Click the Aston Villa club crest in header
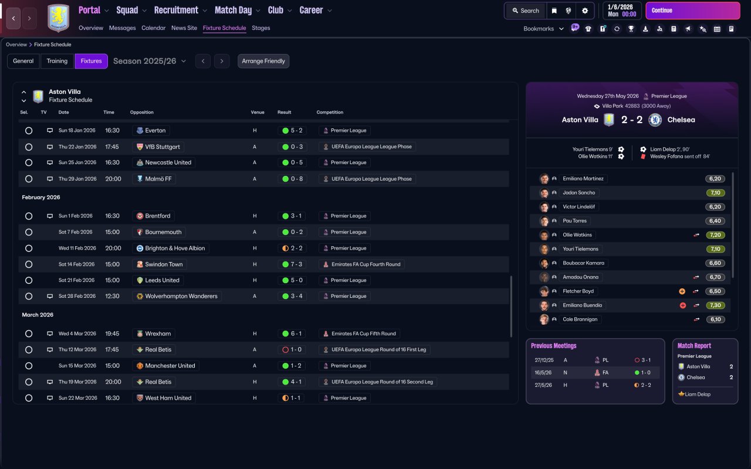 [x=58, y=18]
